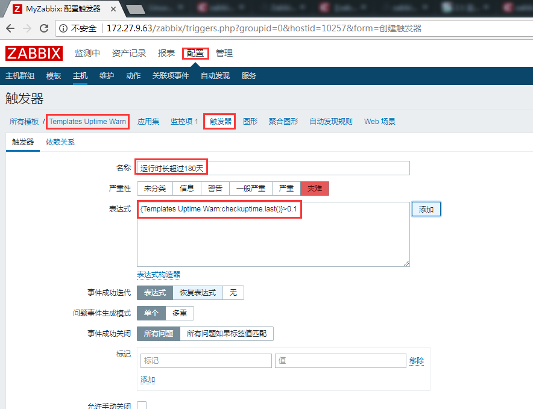This screenshot has height=409, width=533.
Task: Click the ZABBIX logo
Action: coord(34,53)
